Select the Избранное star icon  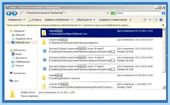tap(11, 31)
